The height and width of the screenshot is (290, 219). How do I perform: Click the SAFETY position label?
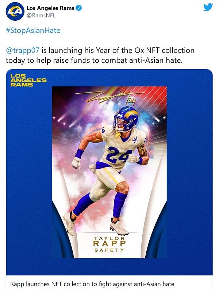coord(109,250)
